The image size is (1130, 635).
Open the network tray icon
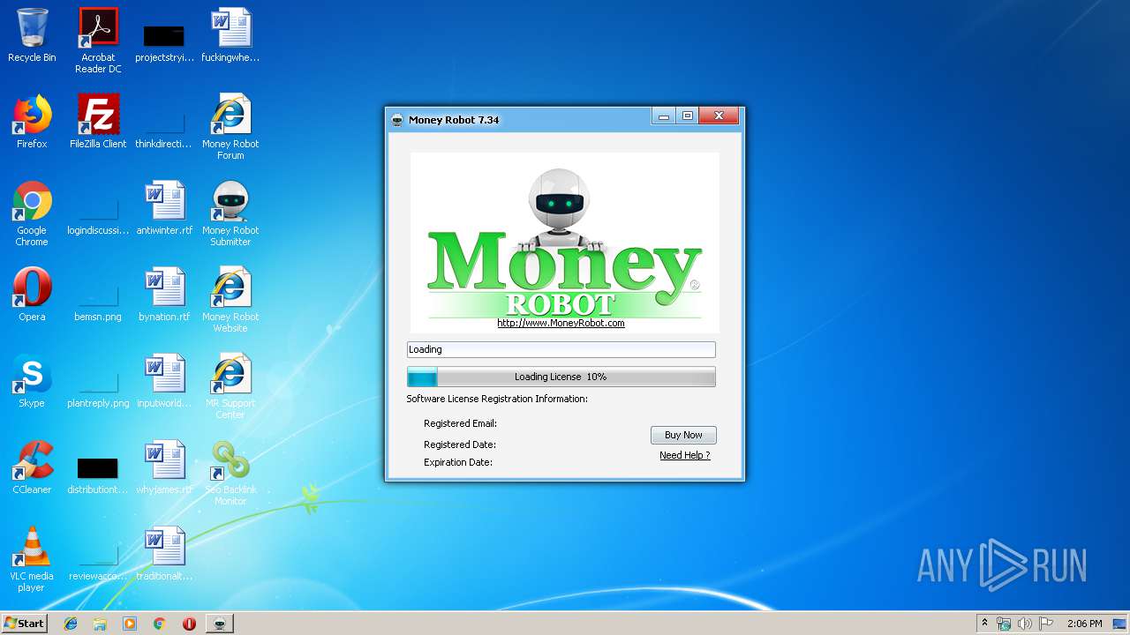click(x=1004, y=624)
